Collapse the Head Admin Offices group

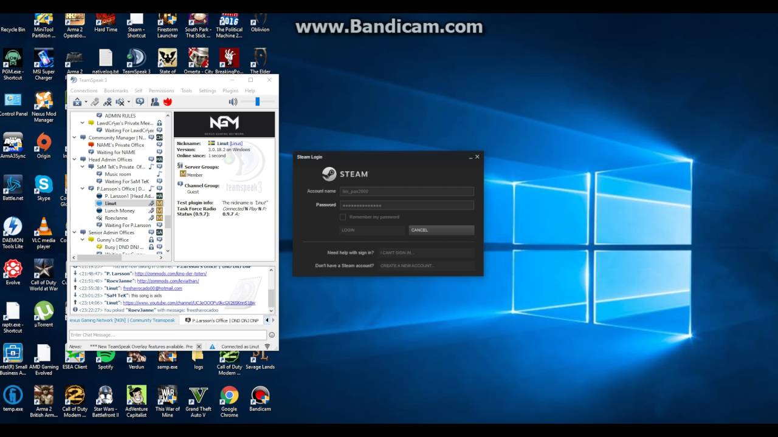[75, 160]
